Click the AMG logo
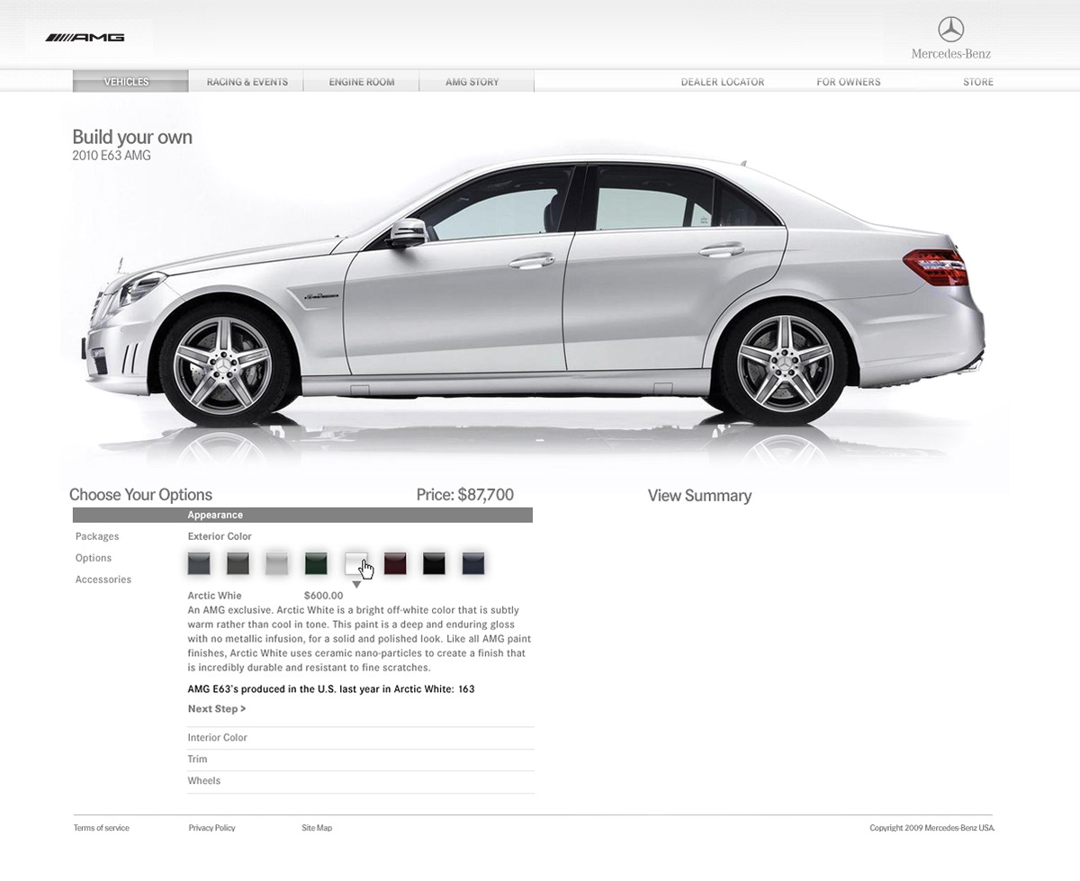Viewport: 1080px width, 881px height. tap(85, 38)
